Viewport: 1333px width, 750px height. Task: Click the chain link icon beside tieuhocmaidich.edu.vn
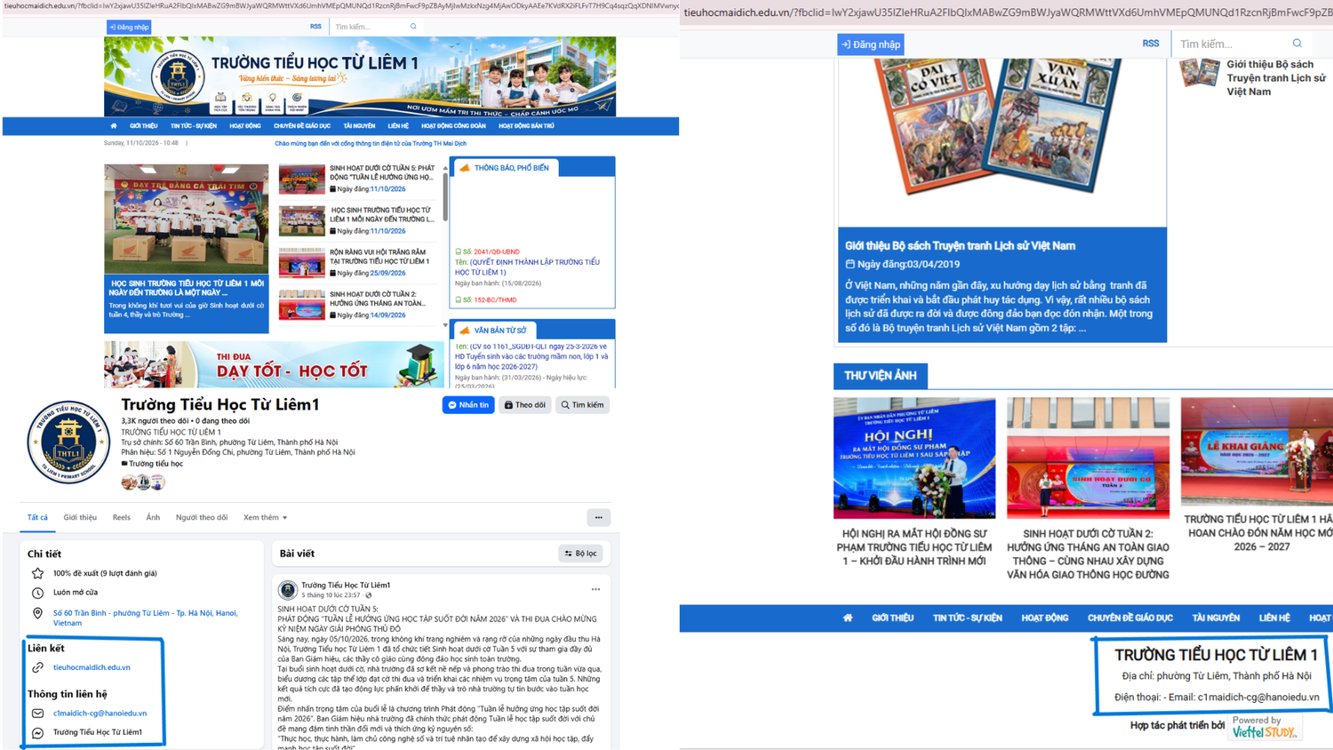click(x=37, y=667)
